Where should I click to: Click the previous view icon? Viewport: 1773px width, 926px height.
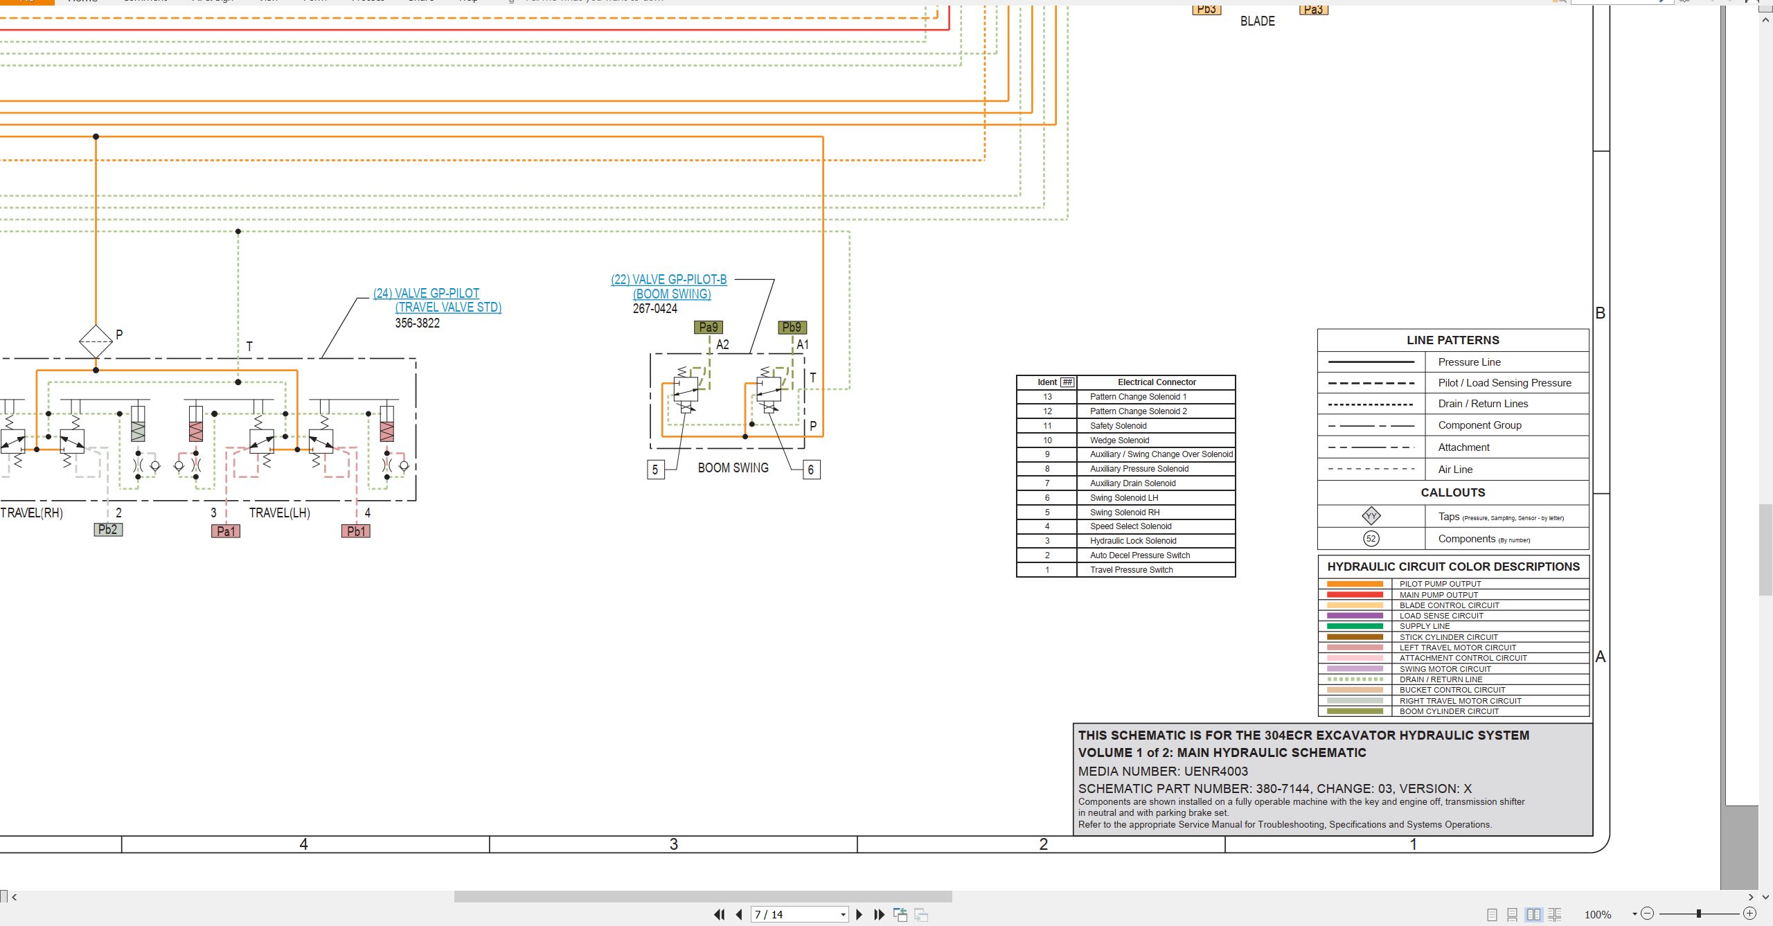pos(900,915)
